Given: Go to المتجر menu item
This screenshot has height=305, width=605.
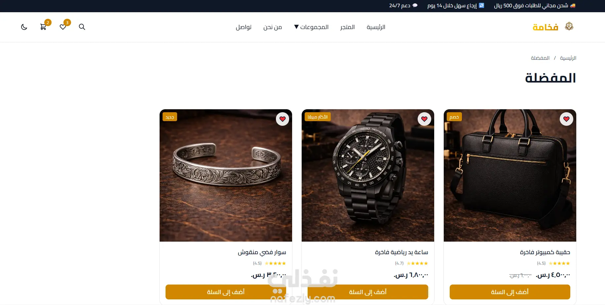Looking at the screenshot, I should [347, 27].
